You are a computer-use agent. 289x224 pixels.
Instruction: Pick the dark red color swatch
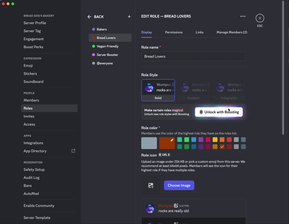pos(229,146)
